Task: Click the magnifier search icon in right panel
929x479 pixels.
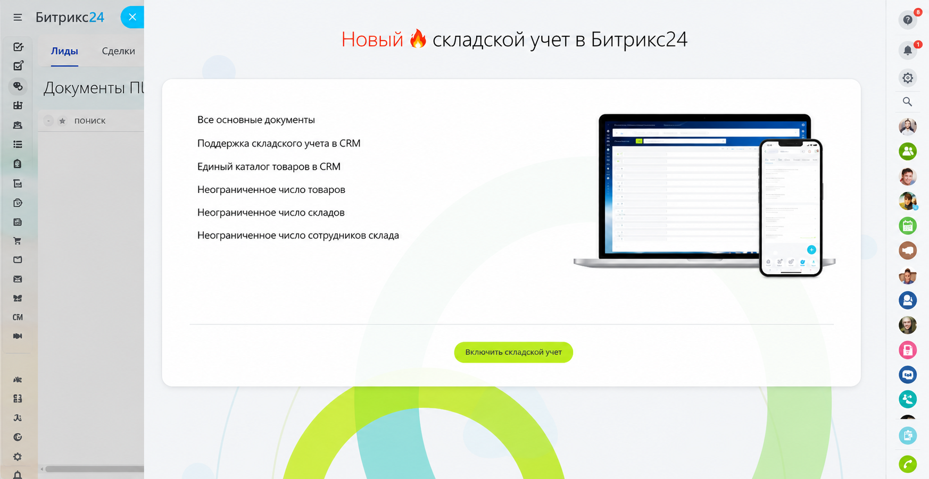Action: pyautogui.click(x=908, y=102)
